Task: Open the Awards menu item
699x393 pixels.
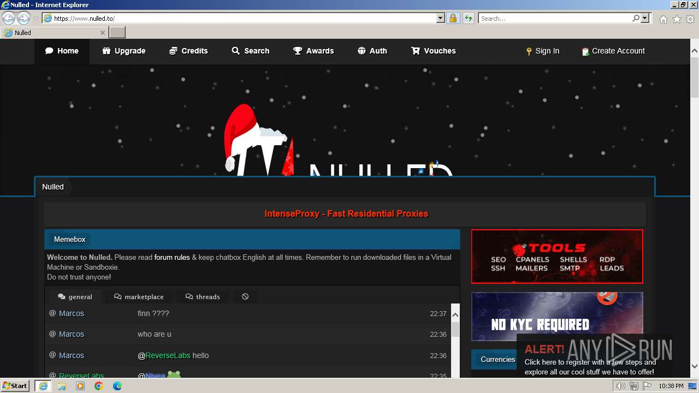Action: point(313,51)
